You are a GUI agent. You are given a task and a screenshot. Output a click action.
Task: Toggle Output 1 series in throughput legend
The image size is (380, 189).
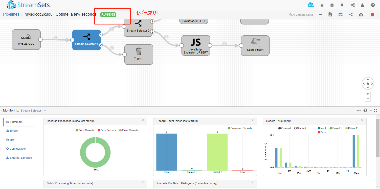pyautogui.click(x=336, y=128)
